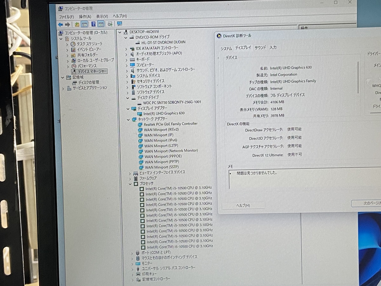The height and width of the screenshot is (286, 381).
Task: Click the Up one level folder icon
Action: pyautogui.click(x=77, y=24)
